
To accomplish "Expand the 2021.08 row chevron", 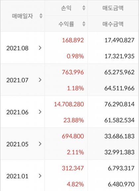I will click(x=40, y=48).
